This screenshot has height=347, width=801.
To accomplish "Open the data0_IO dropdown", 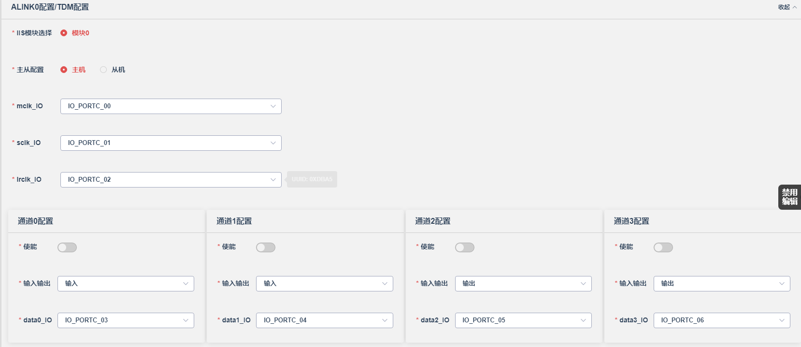I will point(126,320).
